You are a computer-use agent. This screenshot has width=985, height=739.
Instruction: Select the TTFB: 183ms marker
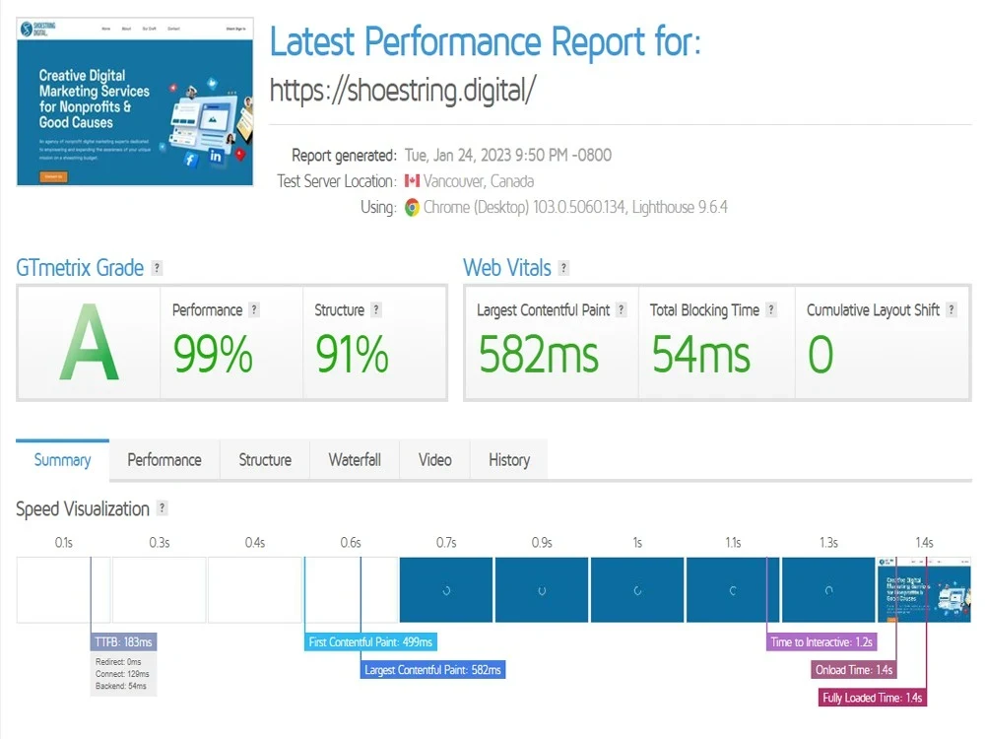pyautogui.click(x=124, y=642)
